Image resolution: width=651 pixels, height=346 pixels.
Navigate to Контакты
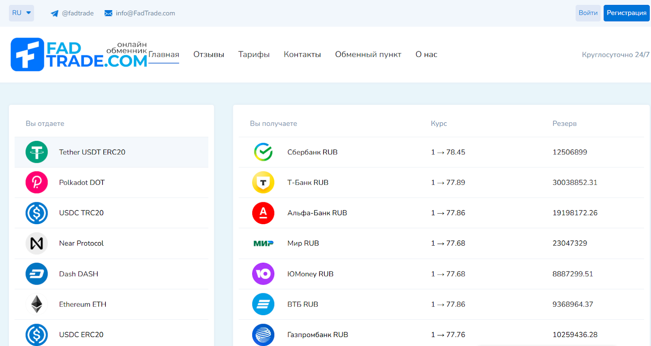point(302,54)
